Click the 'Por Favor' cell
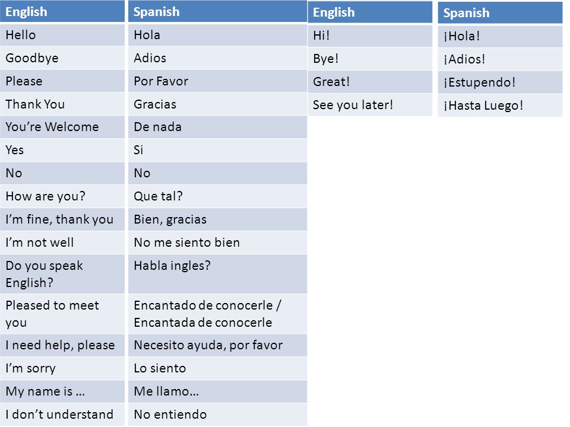 (x=217, y=81)
